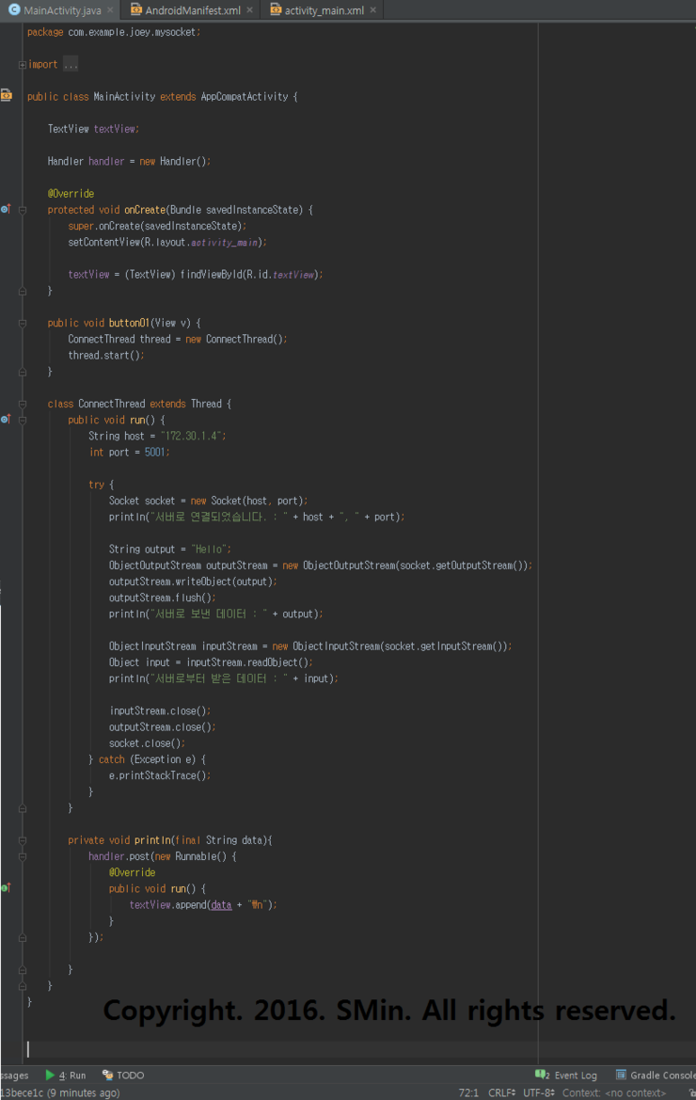Click the 'TextView textView;' field declaration

[x=93, y=129]
